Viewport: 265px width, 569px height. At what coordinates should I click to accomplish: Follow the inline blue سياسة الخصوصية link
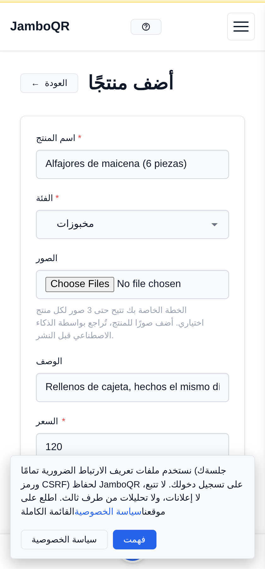coord(108,511)
